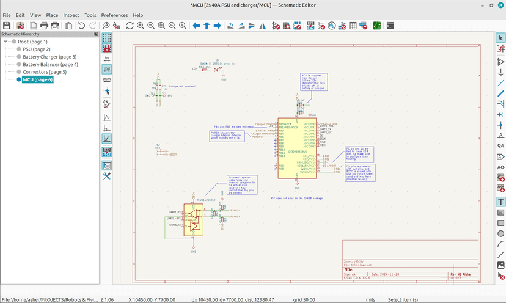This screenshot has height=303, width=506.
Task: Close the Schematic Hierarchy panel
Action: pos(95,34)
